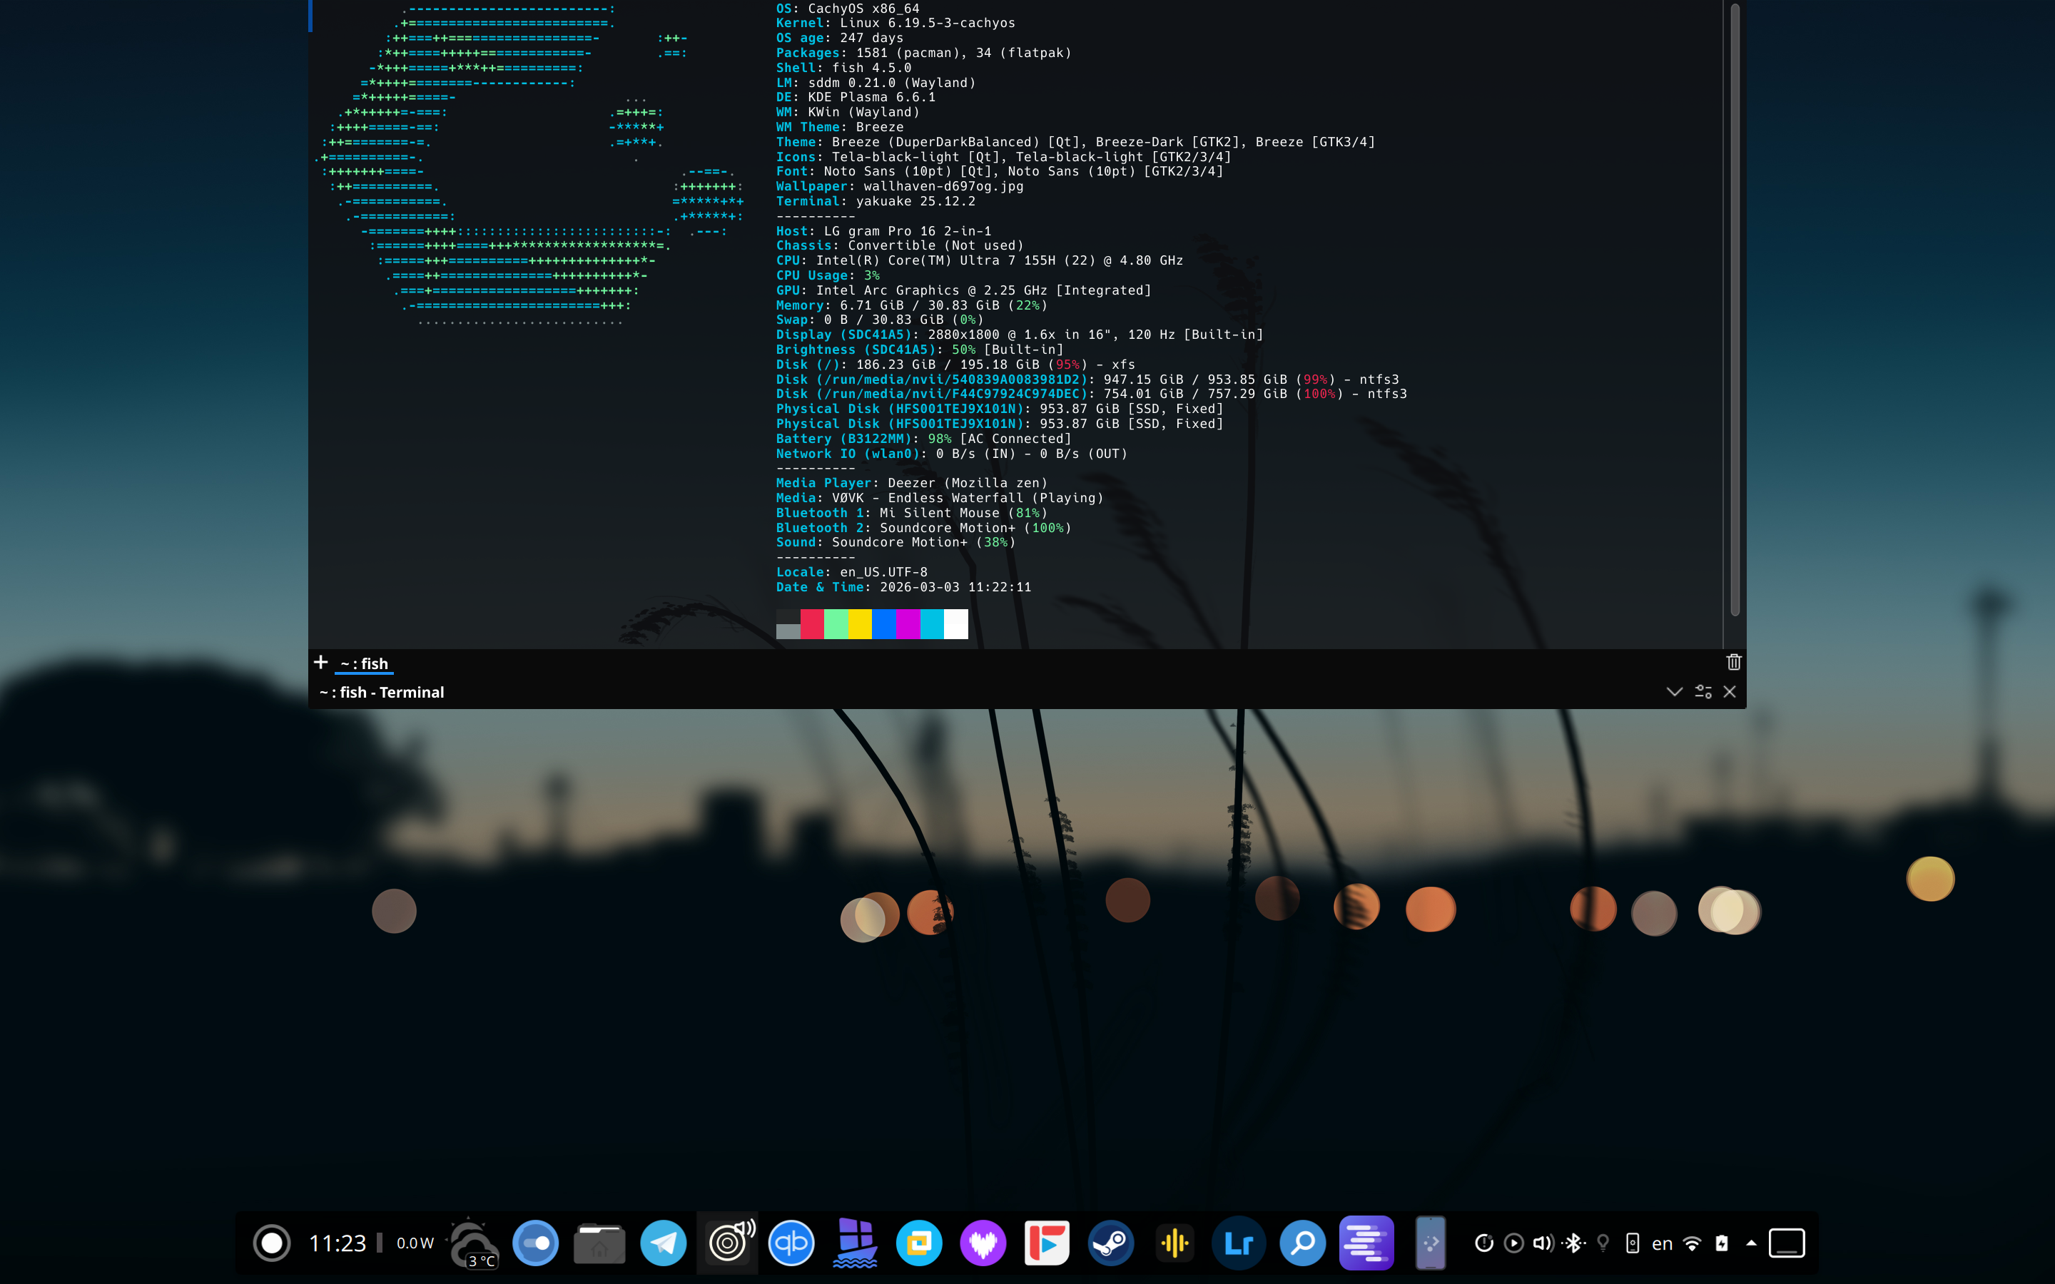Click the blue magnifier search app icon
This screenshot has height=1284, width=2055.
(x=1303, y=1243)
